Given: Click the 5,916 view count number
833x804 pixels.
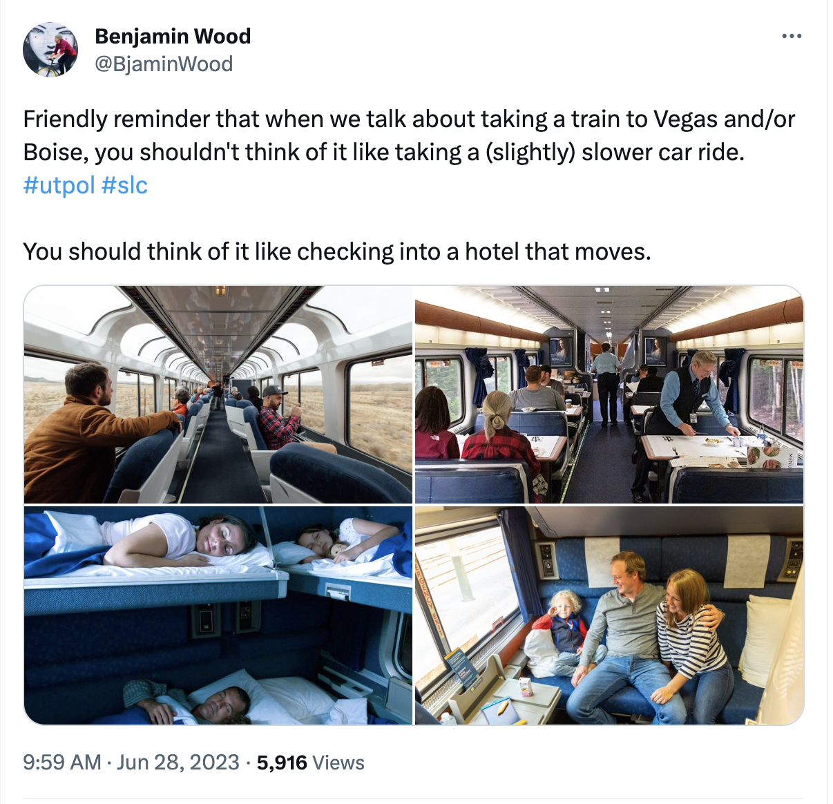Looking at the screenshot, I should [282, 763].
